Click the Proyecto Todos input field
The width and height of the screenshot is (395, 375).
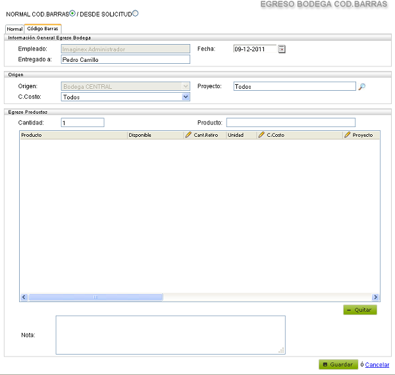point(294,86)
